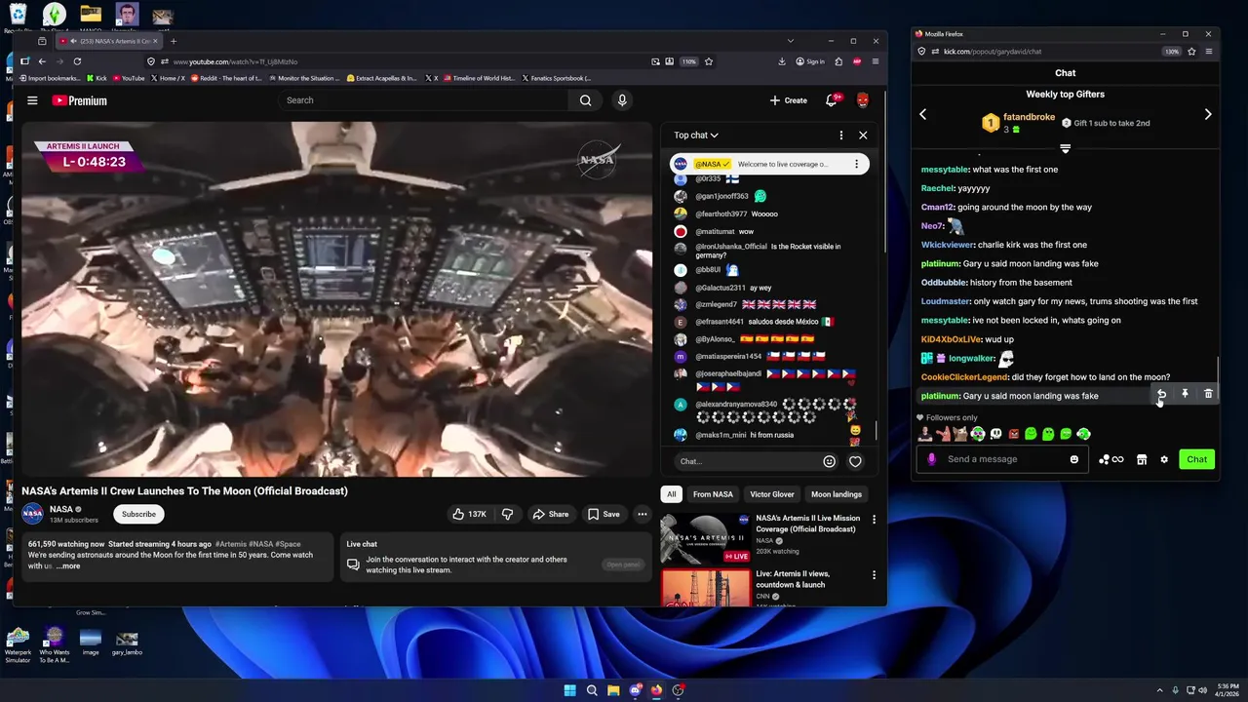Click the YouTube search magnifier button

(x=585, y=100)
